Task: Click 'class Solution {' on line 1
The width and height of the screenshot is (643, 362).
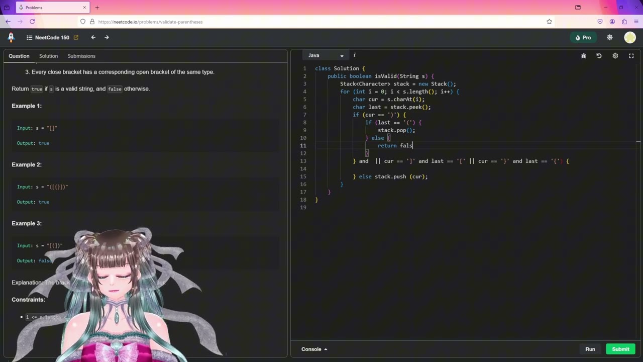Action: (340, 68)
